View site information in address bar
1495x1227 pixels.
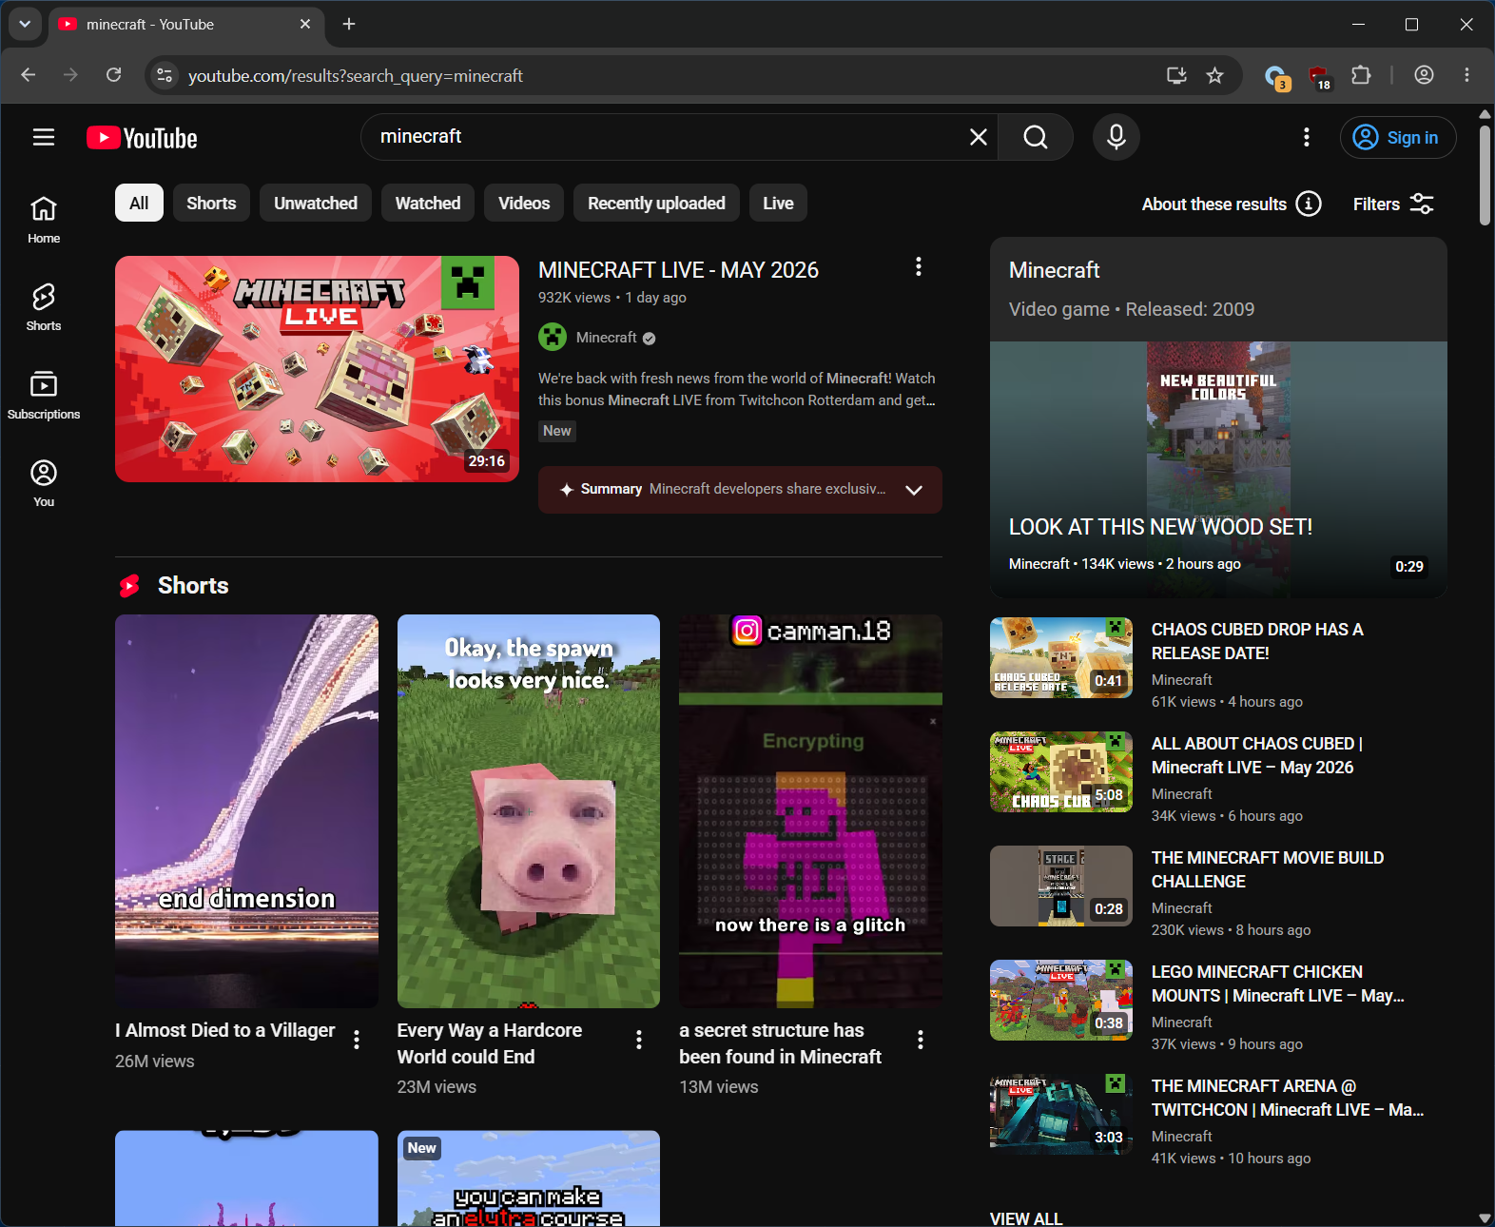(165, 75)
